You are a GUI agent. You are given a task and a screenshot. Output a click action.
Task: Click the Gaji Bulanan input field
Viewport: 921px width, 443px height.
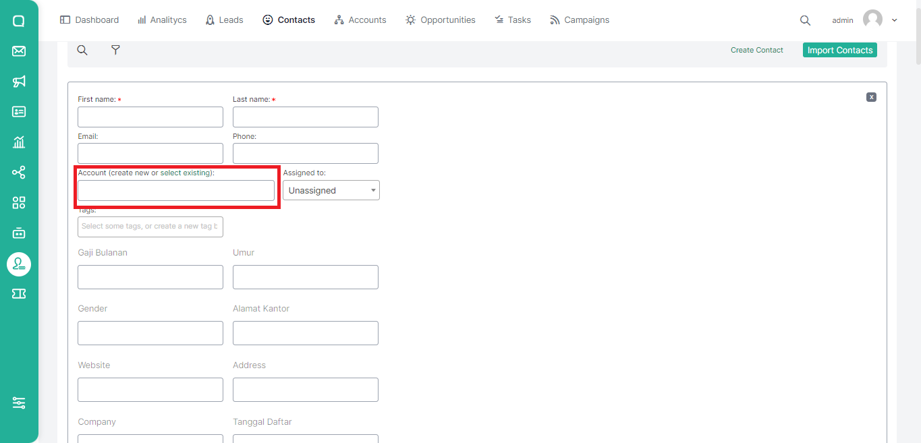click(x=150, y=277)
